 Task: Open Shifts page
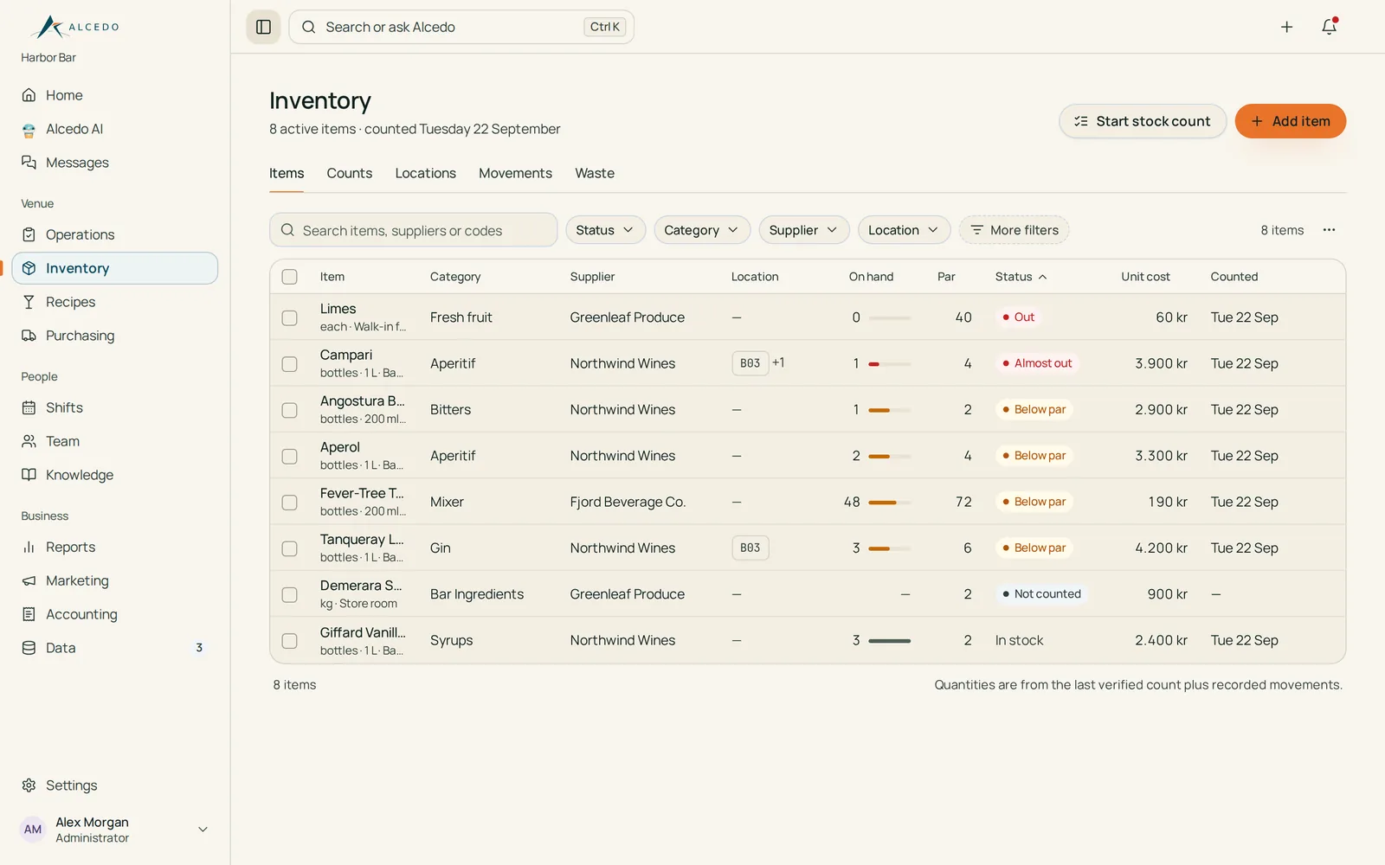(x=115, y=407)
